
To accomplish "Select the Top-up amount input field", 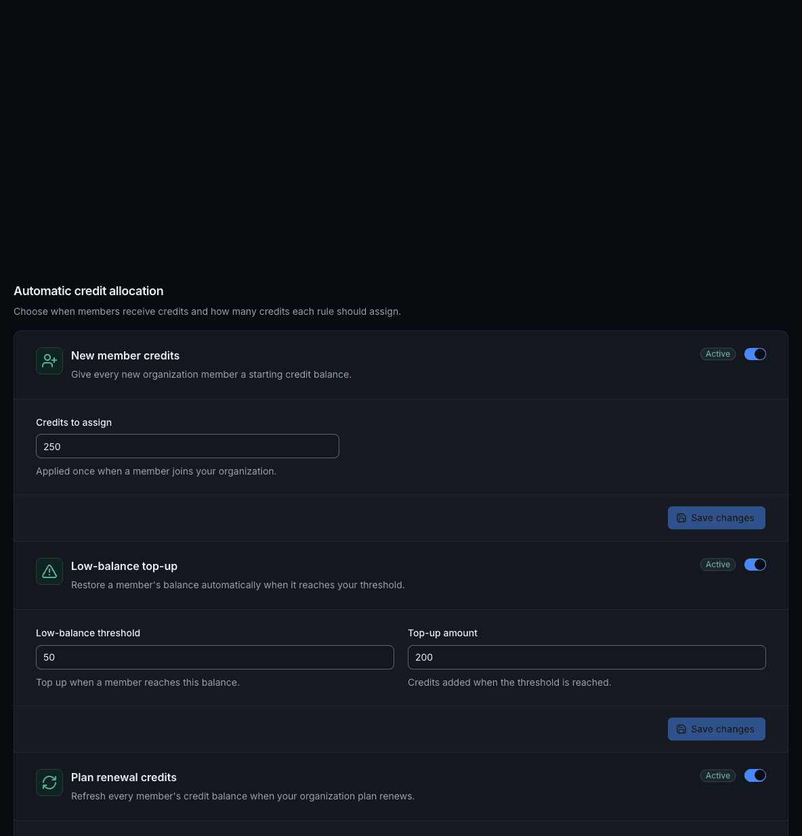I will (x=587, y=657).
